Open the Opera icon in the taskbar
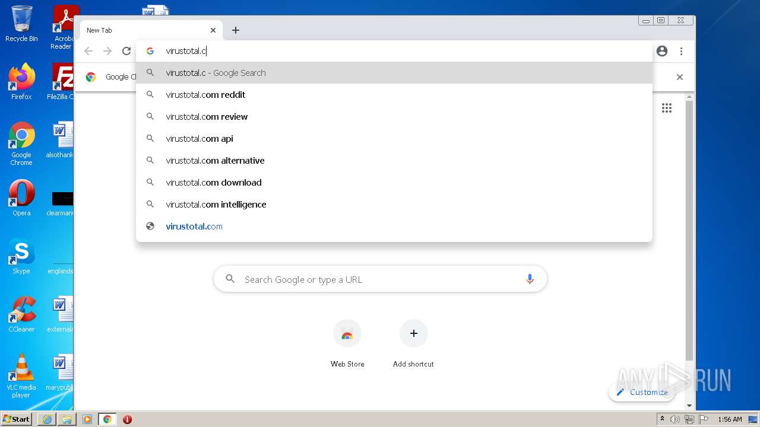Screen dimensions: 760x427 [x=127, y=419]
